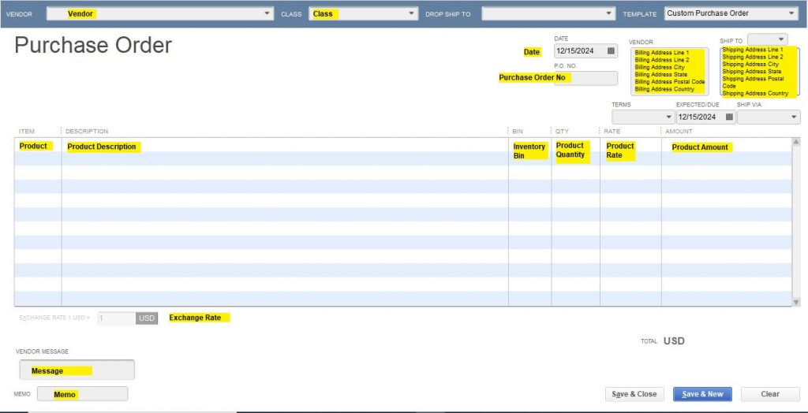Click the table scrollbar up arrow
Screen dimensions: 808x413
click(x=796, y=142)
